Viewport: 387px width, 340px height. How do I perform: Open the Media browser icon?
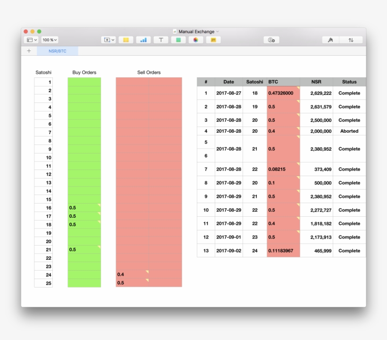[x=195, y=40]
